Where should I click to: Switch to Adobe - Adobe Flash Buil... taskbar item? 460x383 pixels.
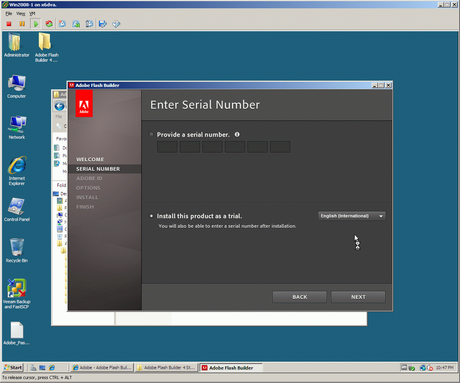(x=103, y=368)
